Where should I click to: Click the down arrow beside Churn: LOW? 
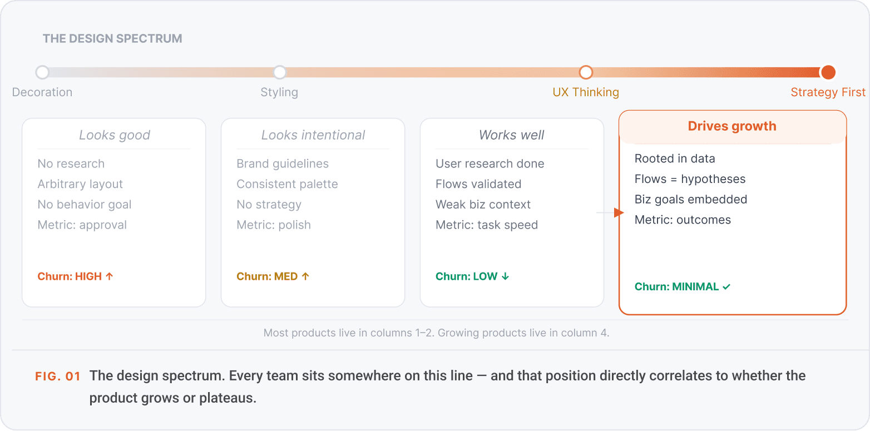pyautogui.click(x=505, y=276)
